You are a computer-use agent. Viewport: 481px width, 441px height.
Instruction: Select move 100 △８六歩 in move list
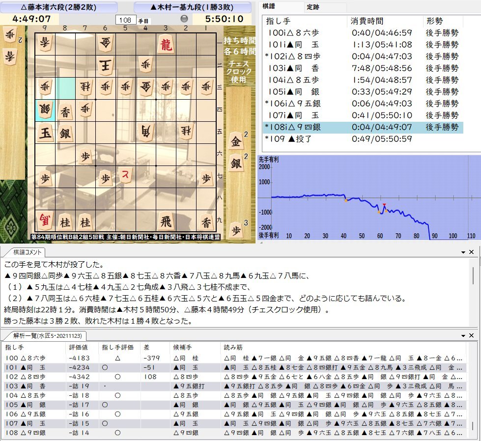coord(363,33)
